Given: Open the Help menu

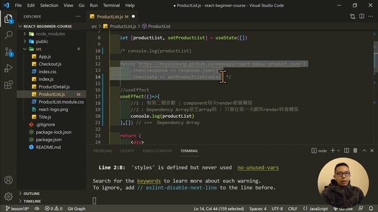Looking at the screenshot, I should 130,5.
